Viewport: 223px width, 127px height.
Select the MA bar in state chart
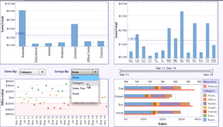click(169, 43)
